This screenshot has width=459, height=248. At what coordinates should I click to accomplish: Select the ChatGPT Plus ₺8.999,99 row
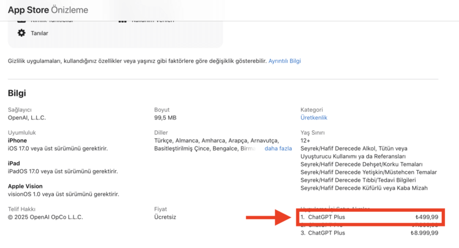(369, 233)
